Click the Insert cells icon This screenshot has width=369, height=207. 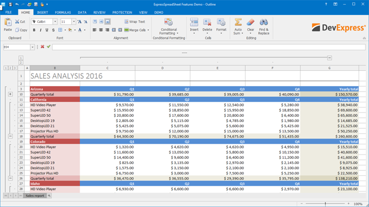[x=194, y=22]
